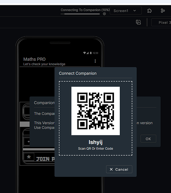Click the battery icon in phone status bar

(91, 53)
